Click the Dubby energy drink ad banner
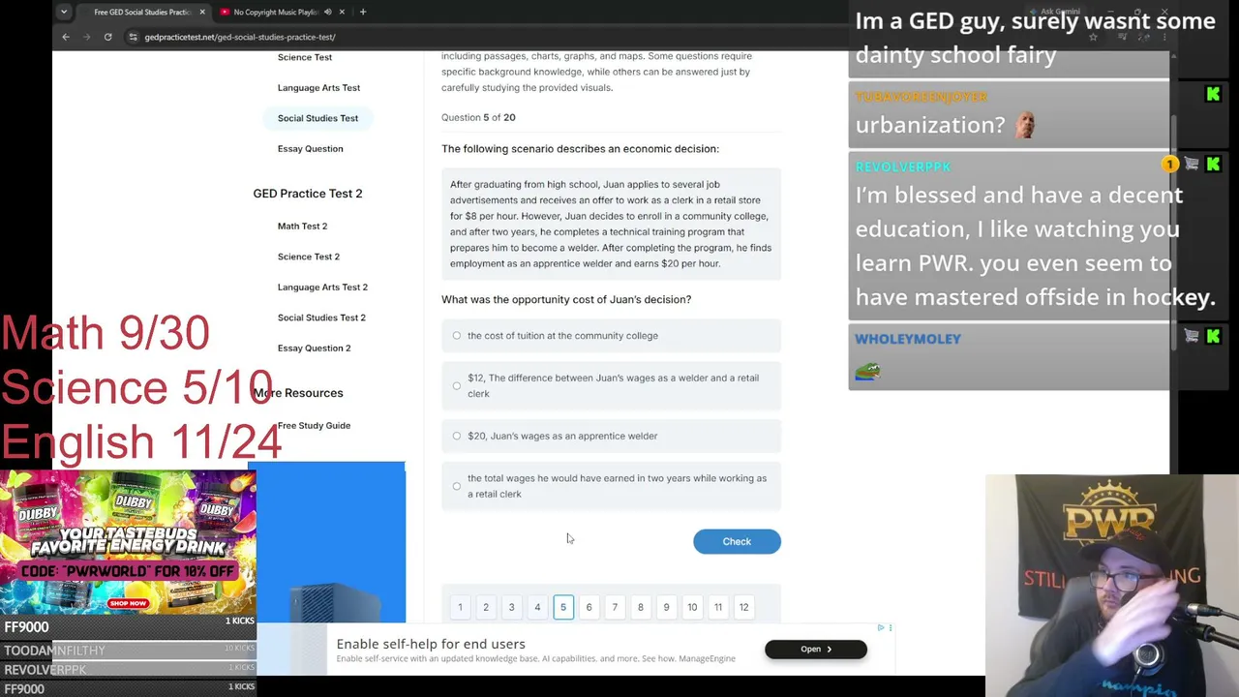The height and width of the screenshot is (697, 1239). [128, 542]
